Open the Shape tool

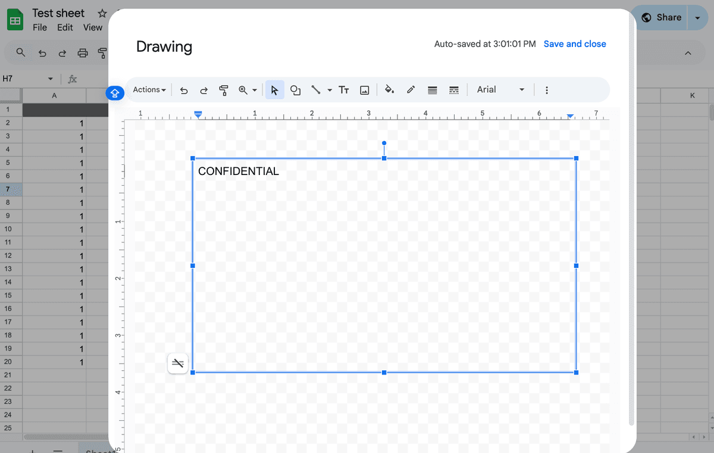point(296,90)
